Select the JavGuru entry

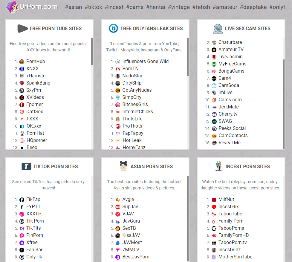pos(131,221)
